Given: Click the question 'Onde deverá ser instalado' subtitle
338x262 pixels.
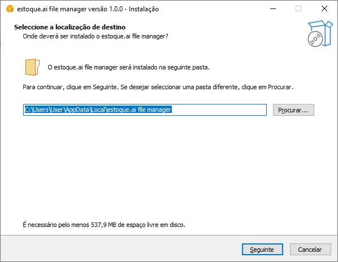Looking at the screenshot, I should coord(96,36).
